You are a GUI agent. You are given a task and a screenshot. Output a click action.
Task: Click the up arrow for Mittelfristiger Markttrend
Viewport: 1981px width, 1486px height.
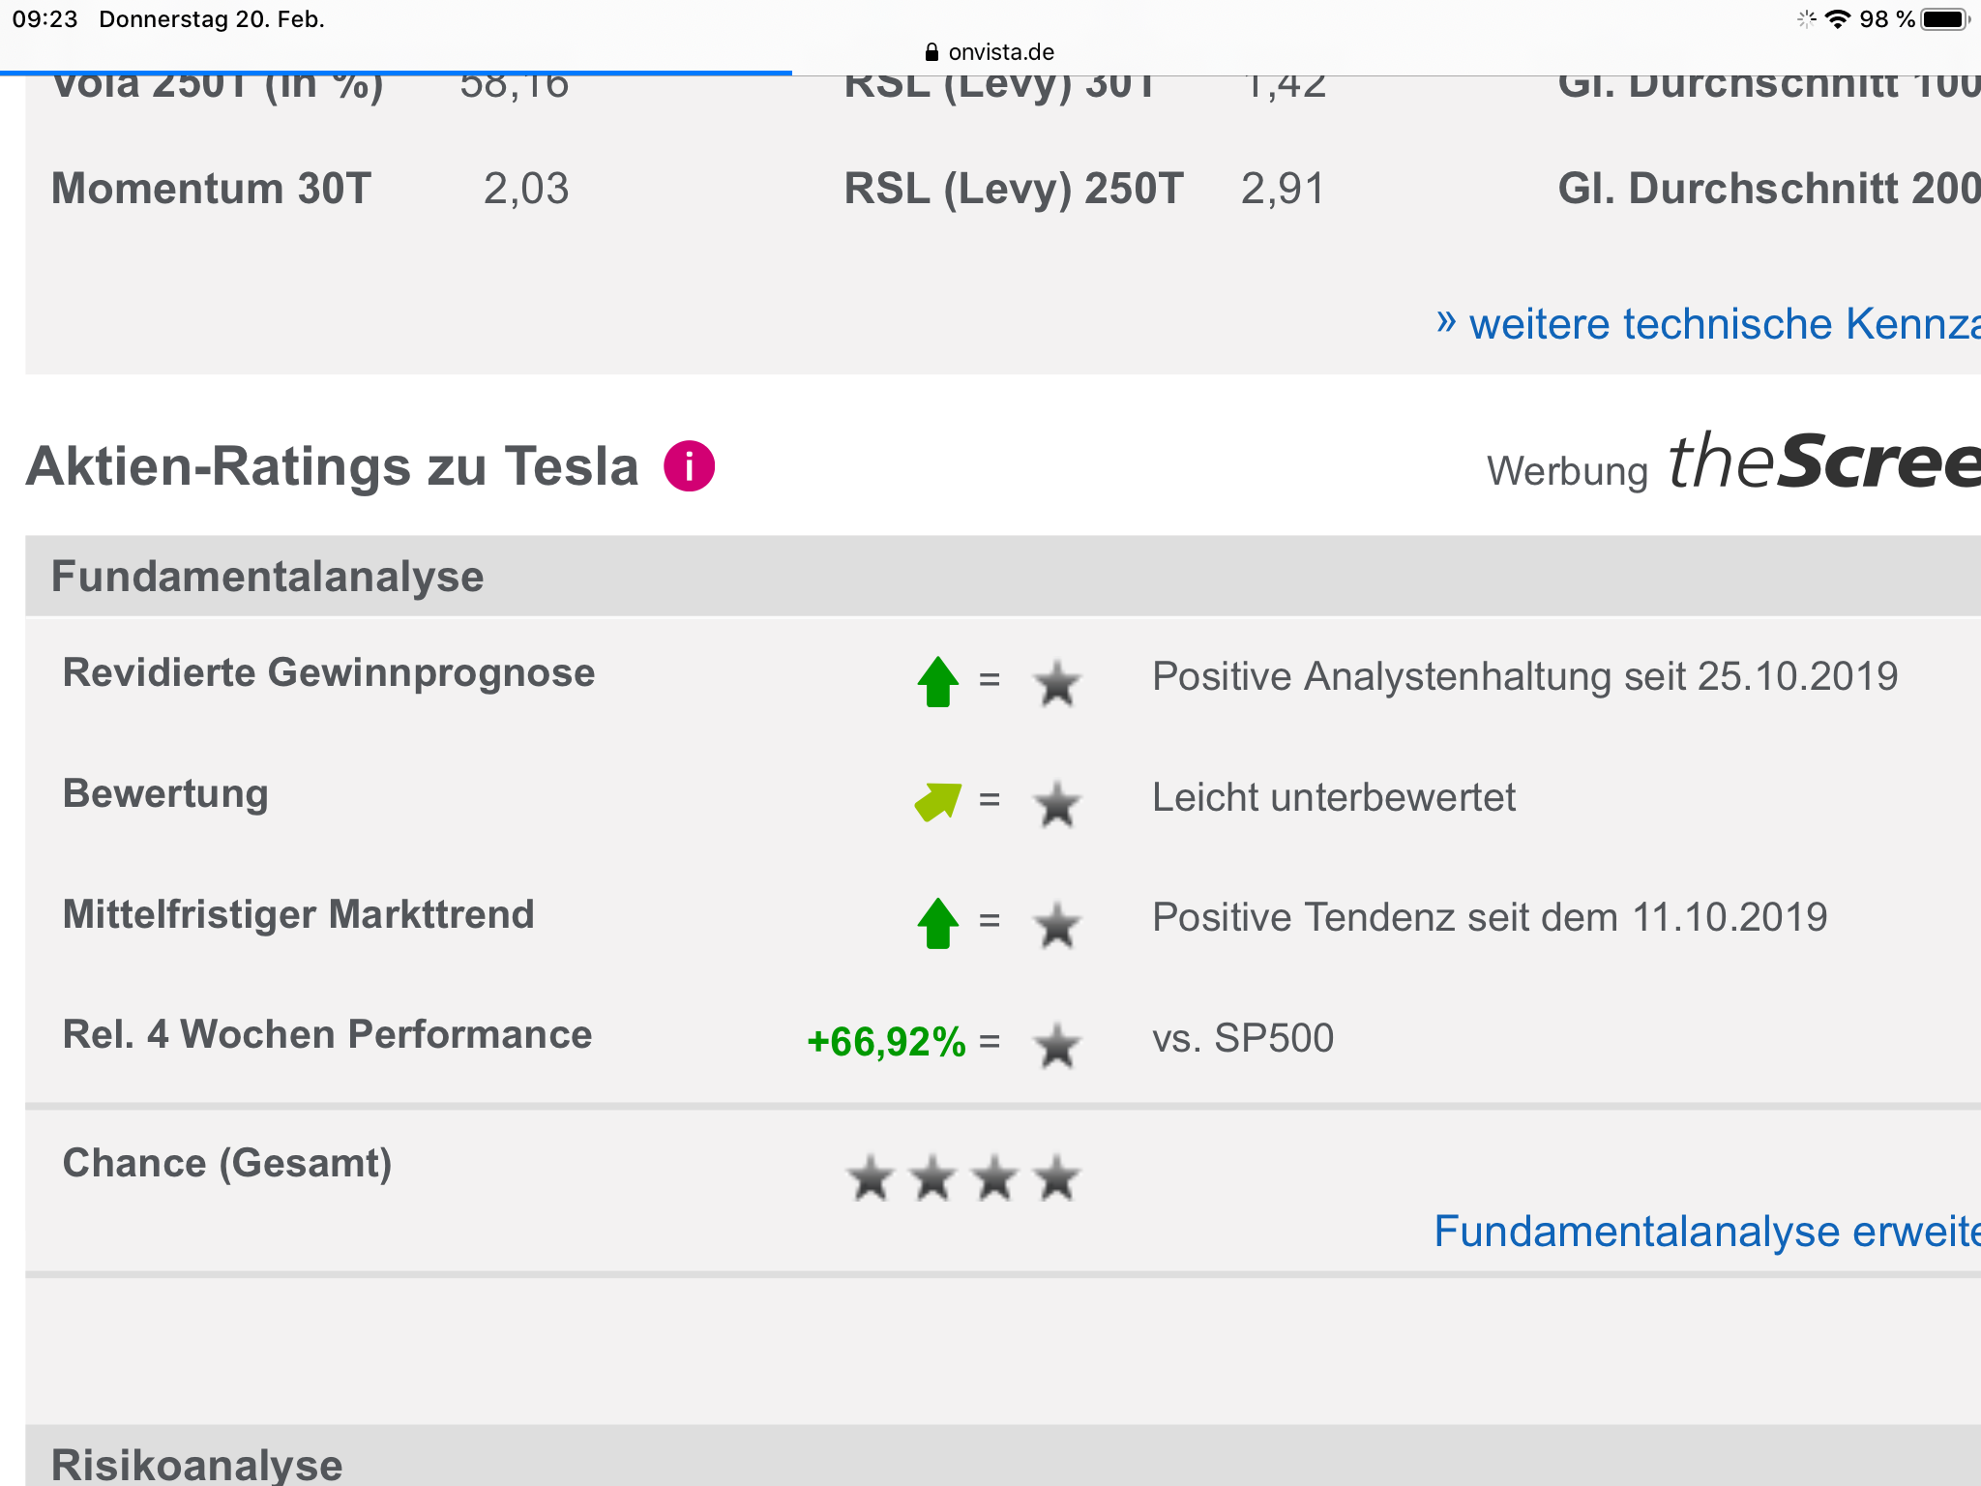[x=935, y=925]
